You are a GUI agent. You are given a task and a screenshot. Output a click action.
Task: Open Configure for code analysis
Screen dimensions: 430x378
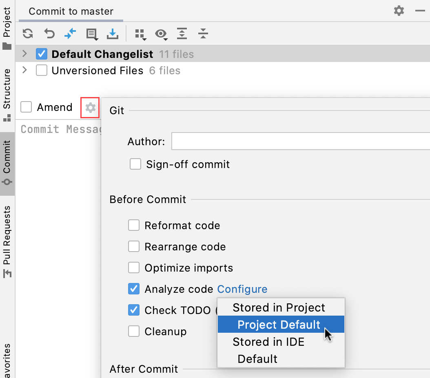(x=242, y=289)
